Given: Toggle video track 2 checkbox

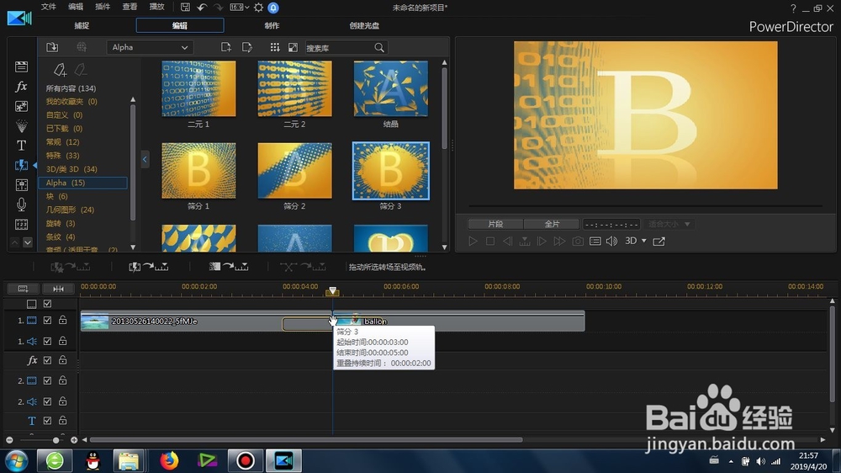Looking at the screenshot, I should tap(47, 380).
